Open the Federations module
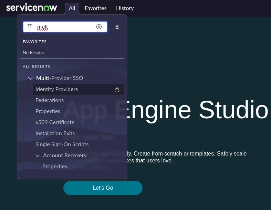This screenshot has height=210, width=271. [x=50, y=100]
